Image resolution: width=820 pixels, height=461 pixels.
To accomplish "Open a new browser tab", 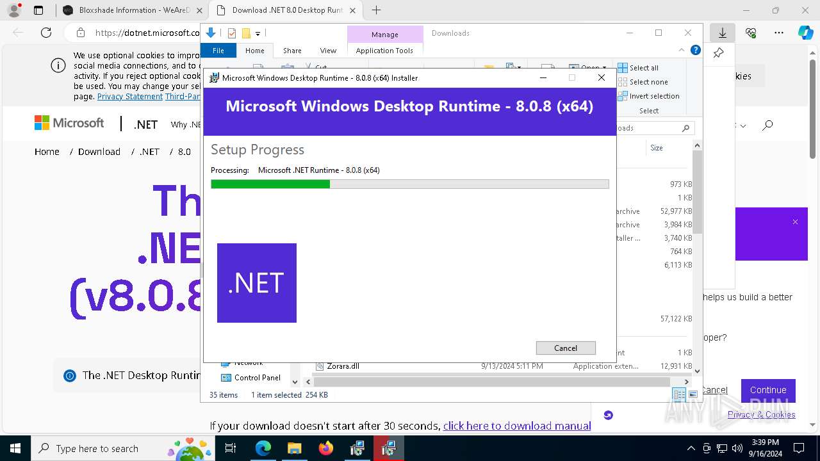I will pyautogui.click(x=376, y=10).
